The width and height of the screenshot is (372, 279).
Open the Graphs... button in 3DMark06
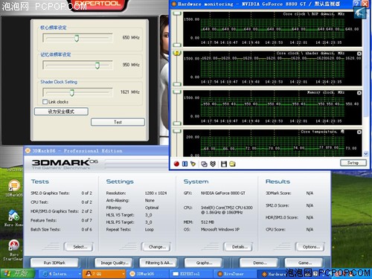(x=204, y=263)
